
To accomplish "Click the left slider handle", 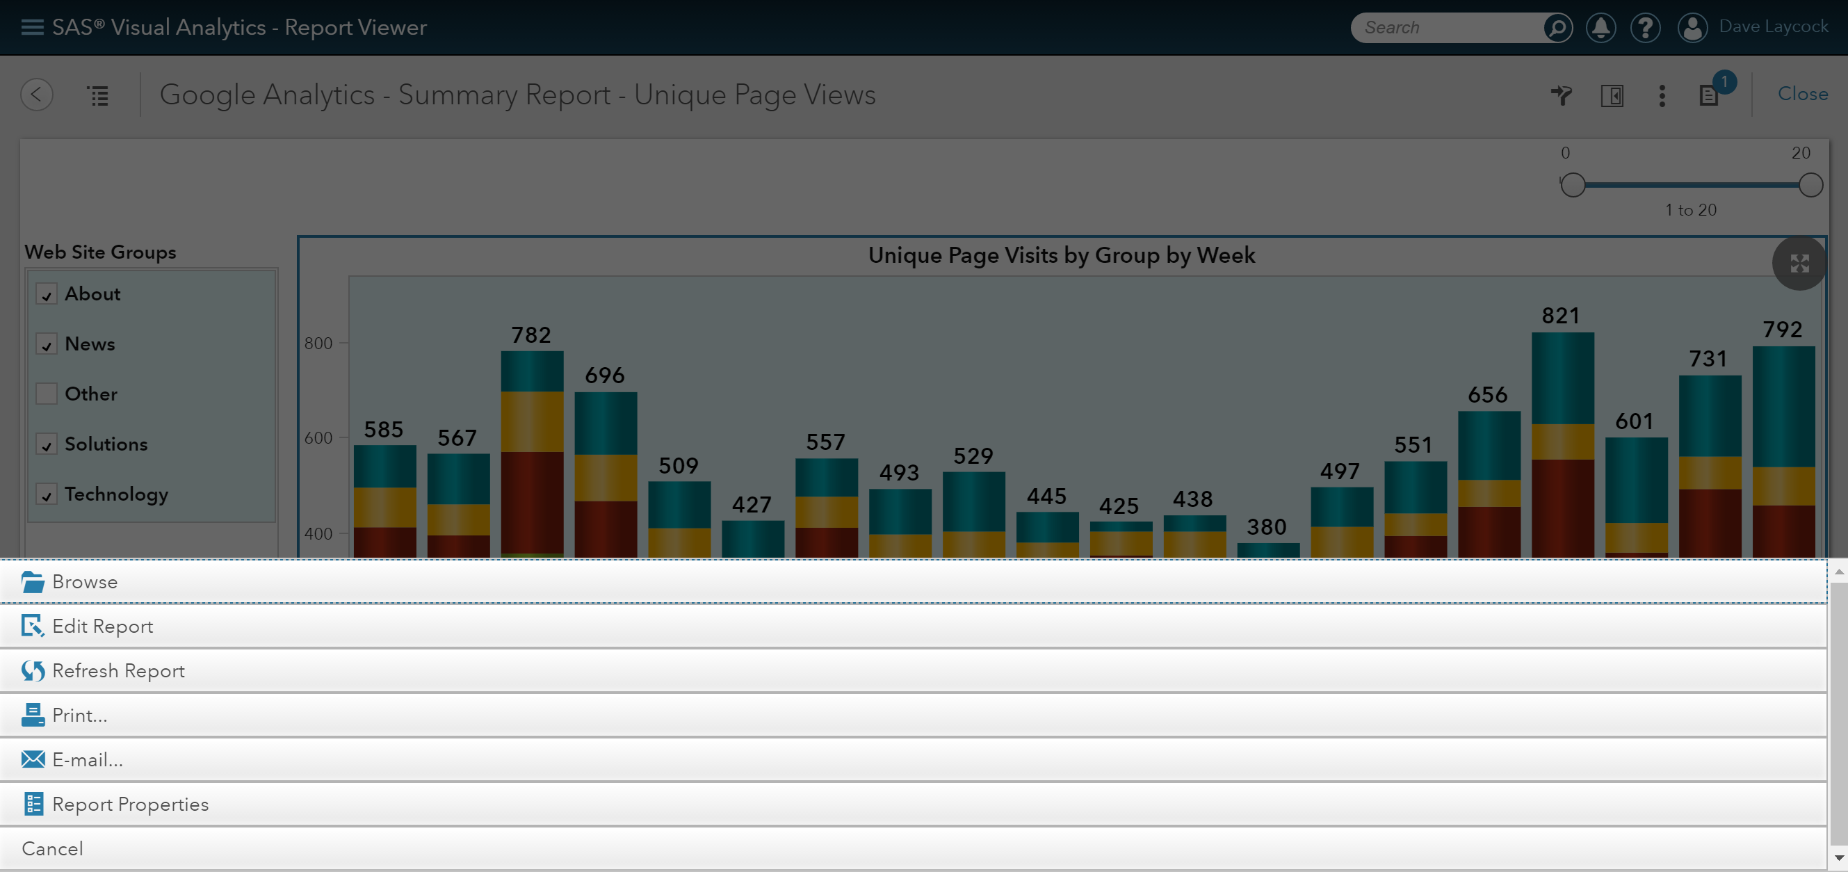I will pos(1573,185).
